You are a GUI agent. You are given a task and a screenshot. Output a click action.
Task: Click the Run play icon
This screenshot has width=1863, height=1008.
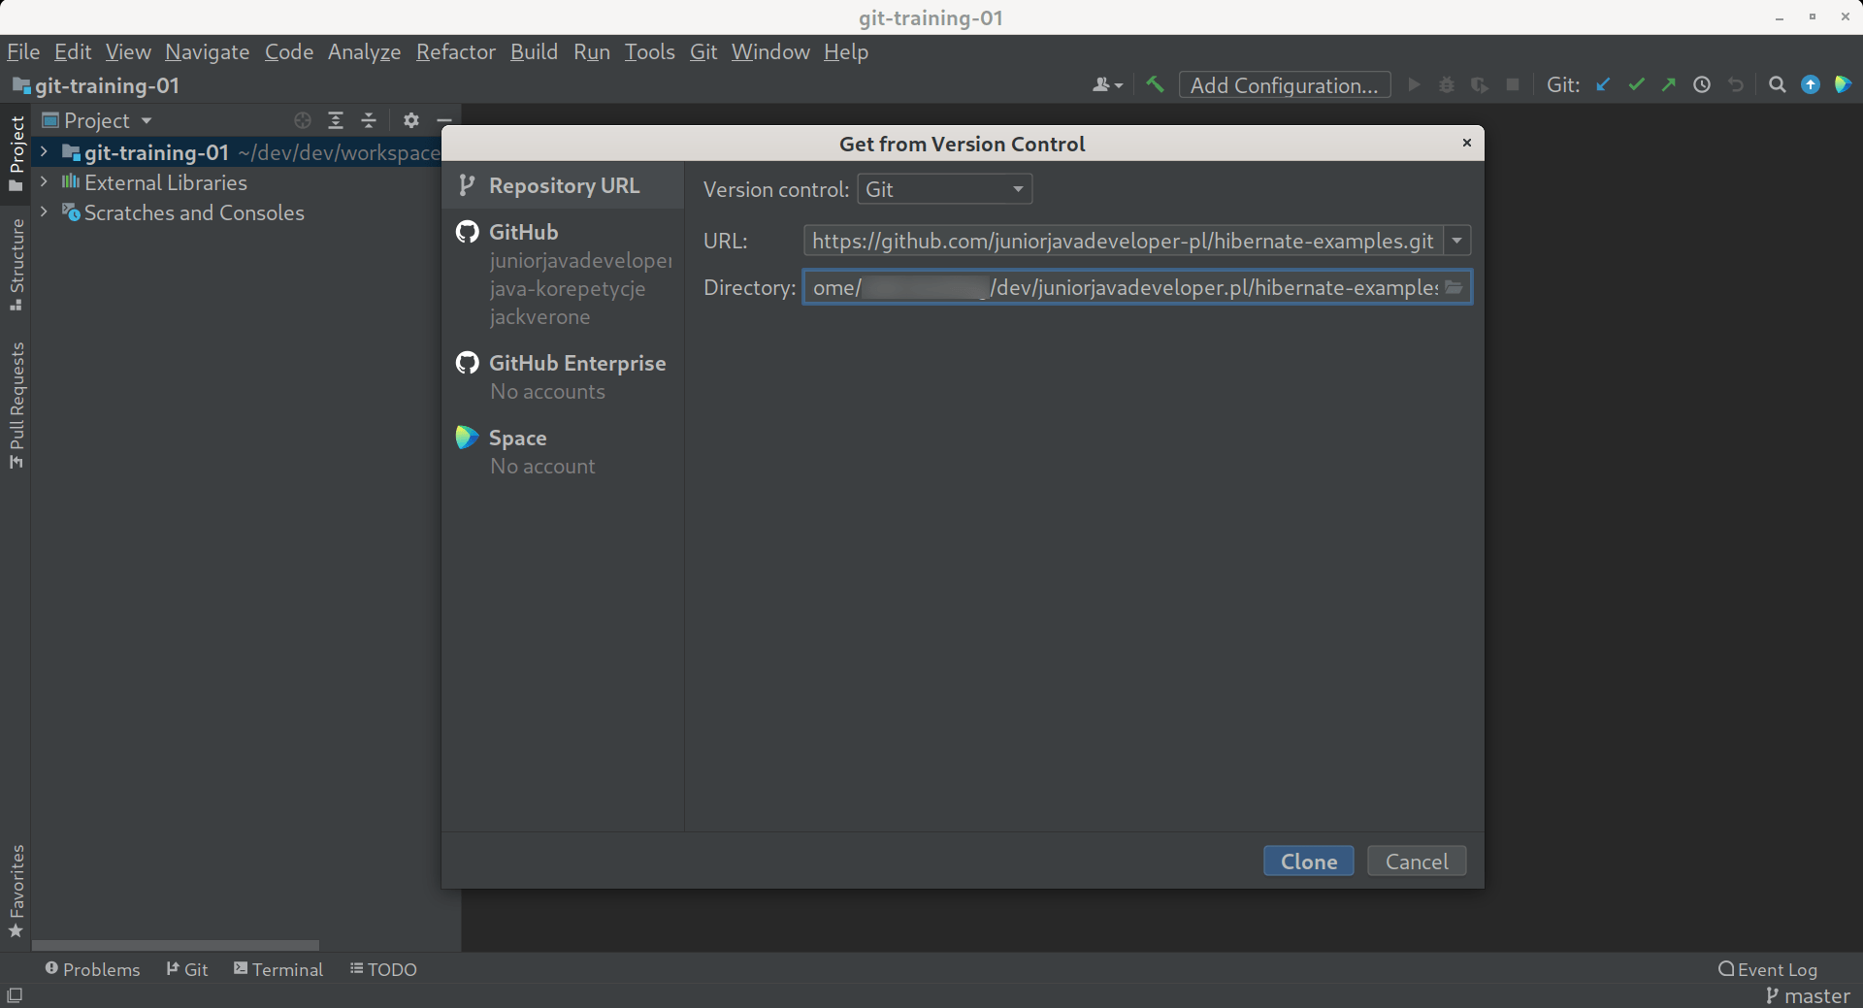click(x=1414, y=85)
